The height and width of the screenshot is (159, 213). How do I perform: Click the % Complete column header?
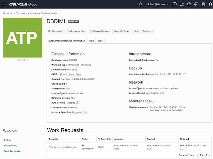point(105,139)
